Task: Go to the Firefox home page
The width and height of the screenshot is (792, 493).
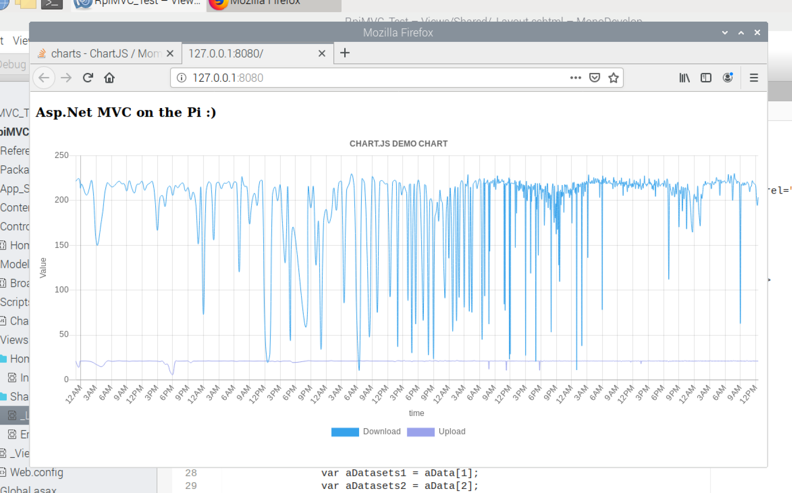Action: [x=109, y=78]
